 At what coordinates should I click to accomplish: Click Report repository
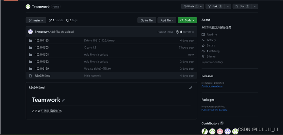click(x=212, y=62)
